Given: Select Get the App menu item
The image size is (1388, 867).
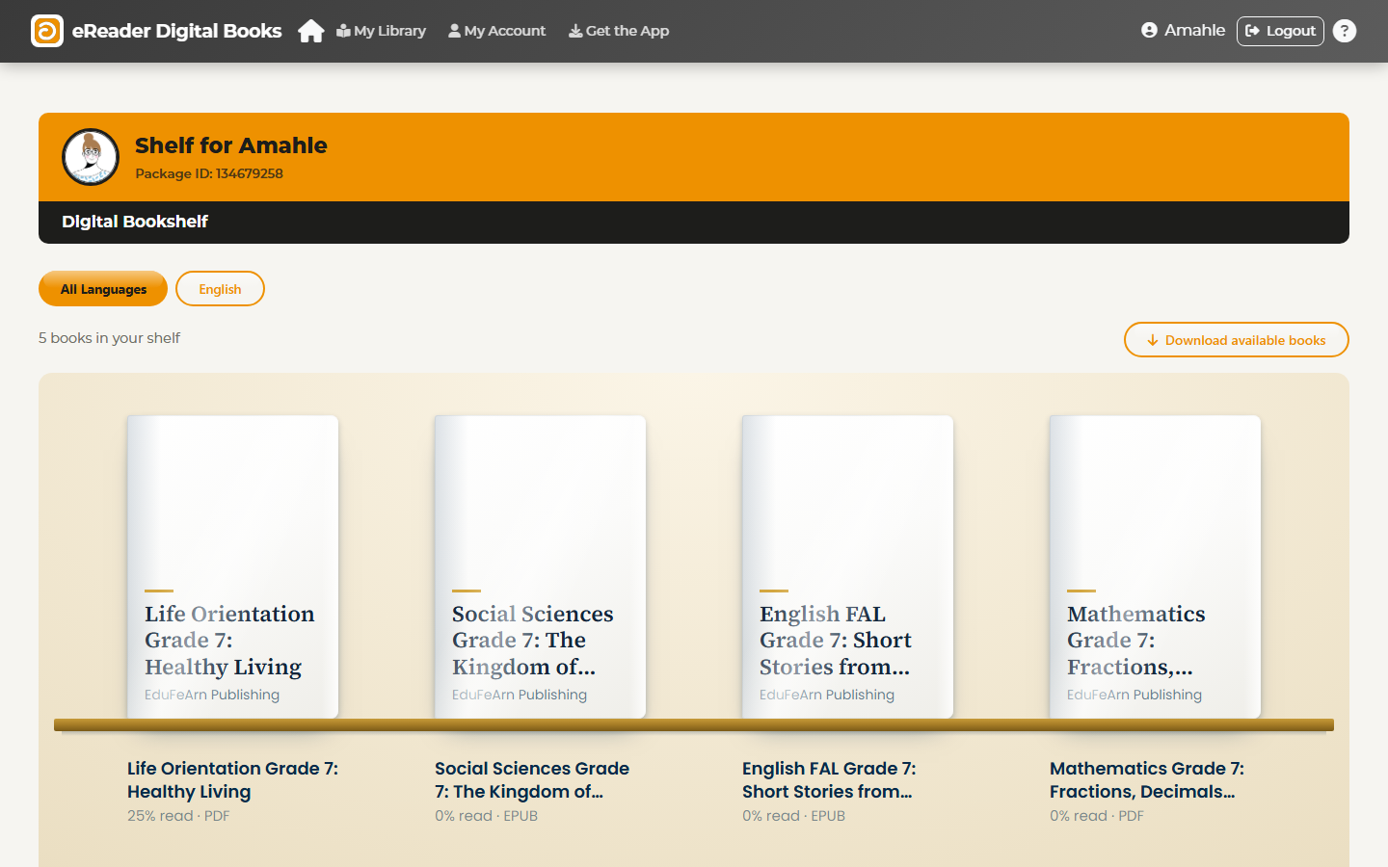Looking at the screenshot, I should click(619, 31).
